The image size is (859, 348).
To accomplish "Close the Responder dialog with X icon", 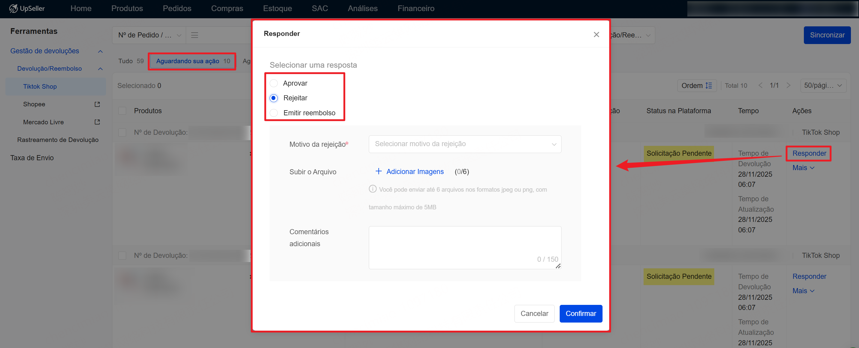I will pyautogui.click(x=596, y=35).
